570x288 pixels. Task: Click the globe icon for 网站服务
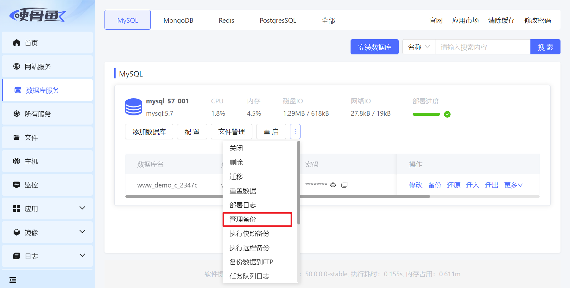click(x=16, y=66)
